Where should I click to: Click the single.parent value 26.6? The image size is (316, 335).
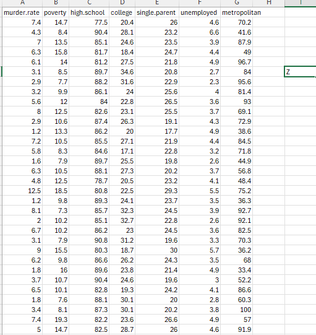pyautogui.click(x=157, y=320)
